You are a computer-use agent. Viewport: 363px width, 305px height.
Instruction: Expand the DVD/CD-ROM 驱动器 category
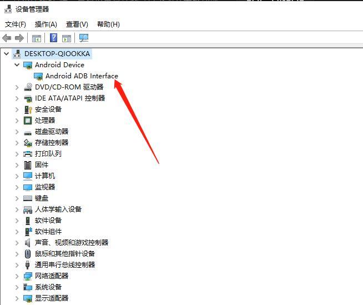17,87
